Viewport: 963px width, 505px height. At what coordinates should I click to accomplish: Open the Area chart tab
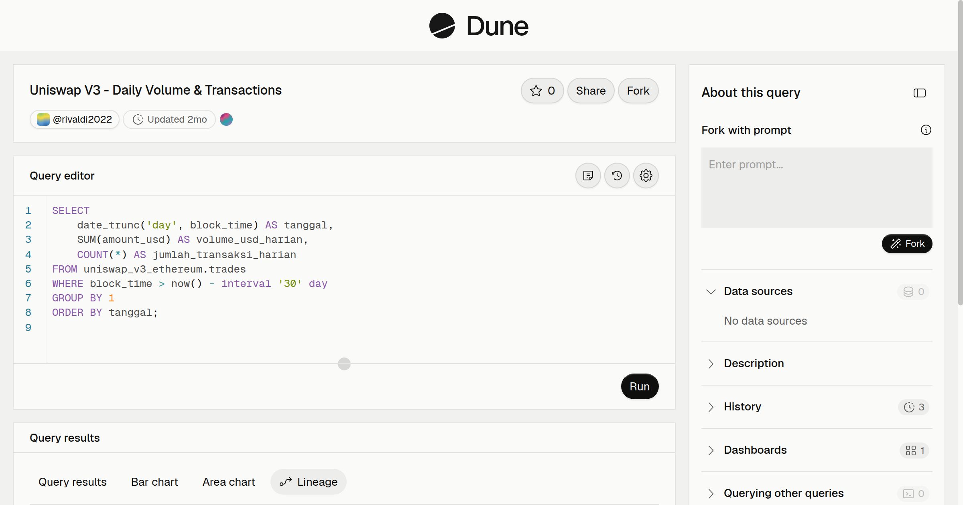pos(229,482)
